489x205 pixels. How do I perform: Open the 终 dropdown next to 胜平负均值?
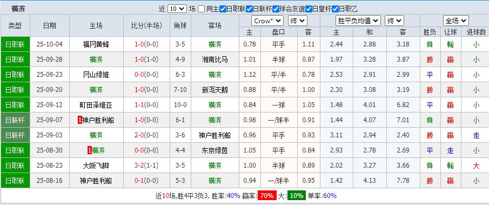coord(394,21)
